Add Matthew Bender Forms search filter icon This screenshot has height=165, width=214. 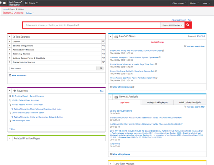[x=103, y=58]
